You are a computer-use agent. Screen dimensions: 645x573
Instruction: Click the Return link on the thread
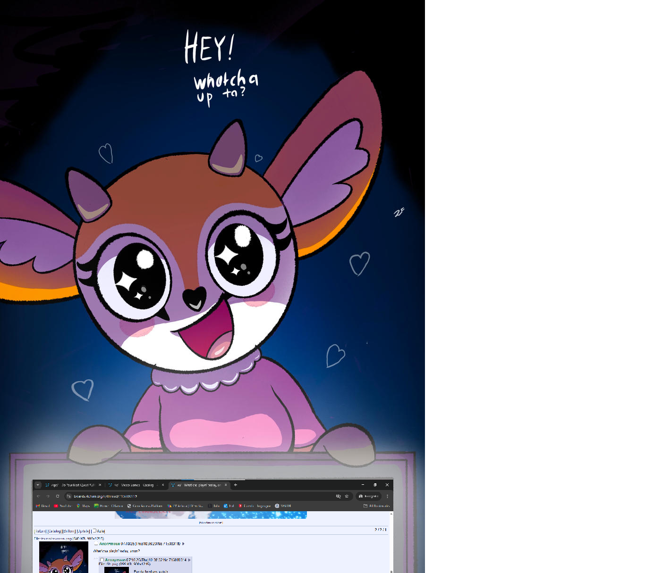click(41, 531)
